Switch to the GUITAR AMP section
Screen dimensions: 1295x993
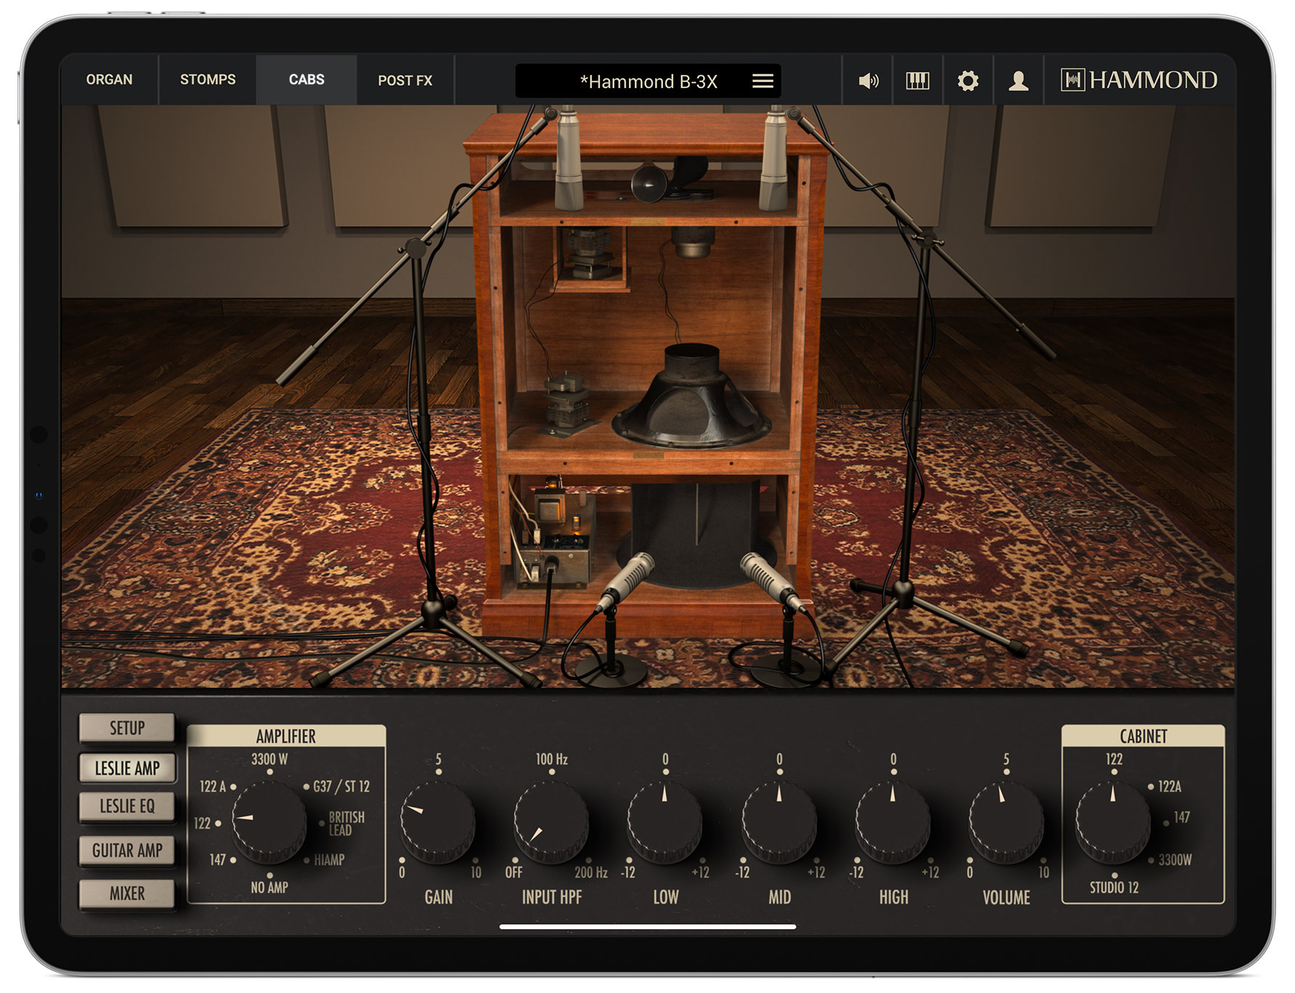click(x=128, y=850)
